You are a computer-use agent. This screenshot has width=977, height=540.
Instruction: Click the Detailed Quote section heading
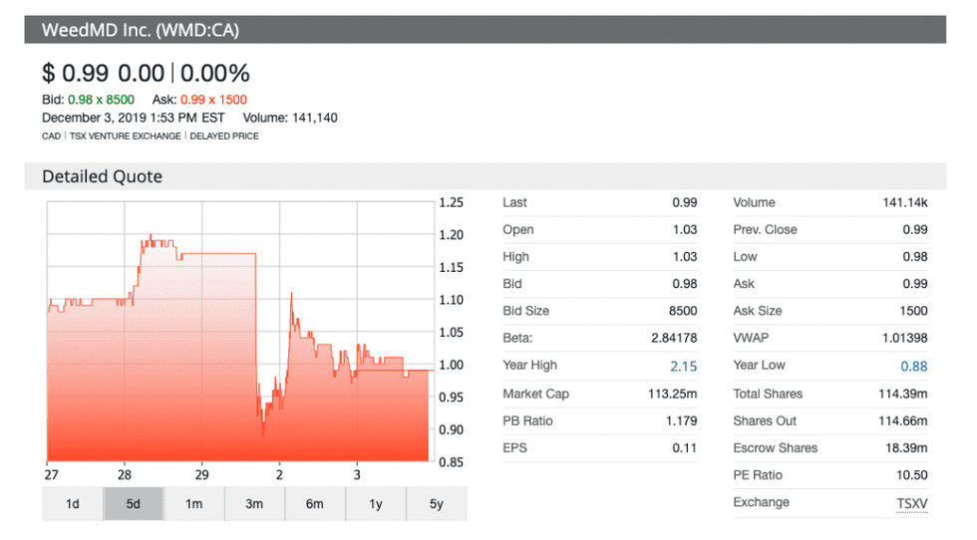[102, 176]
